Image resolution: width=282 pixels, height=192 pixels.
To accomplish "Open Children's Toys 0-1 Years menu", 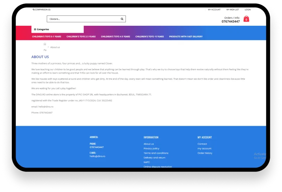I will pos(47,37).
